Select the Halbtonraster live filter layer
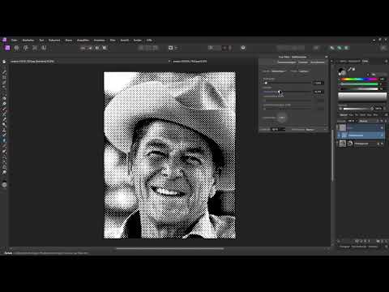Screen dimensions: 389x292 [361, 135]
